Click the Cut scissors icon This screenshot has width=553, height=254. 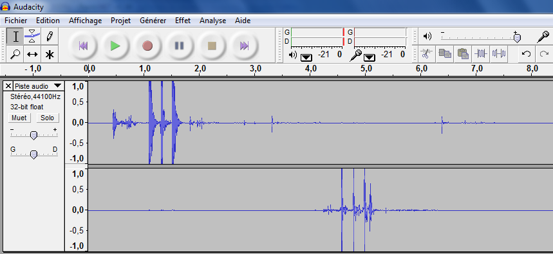point(427,54)
